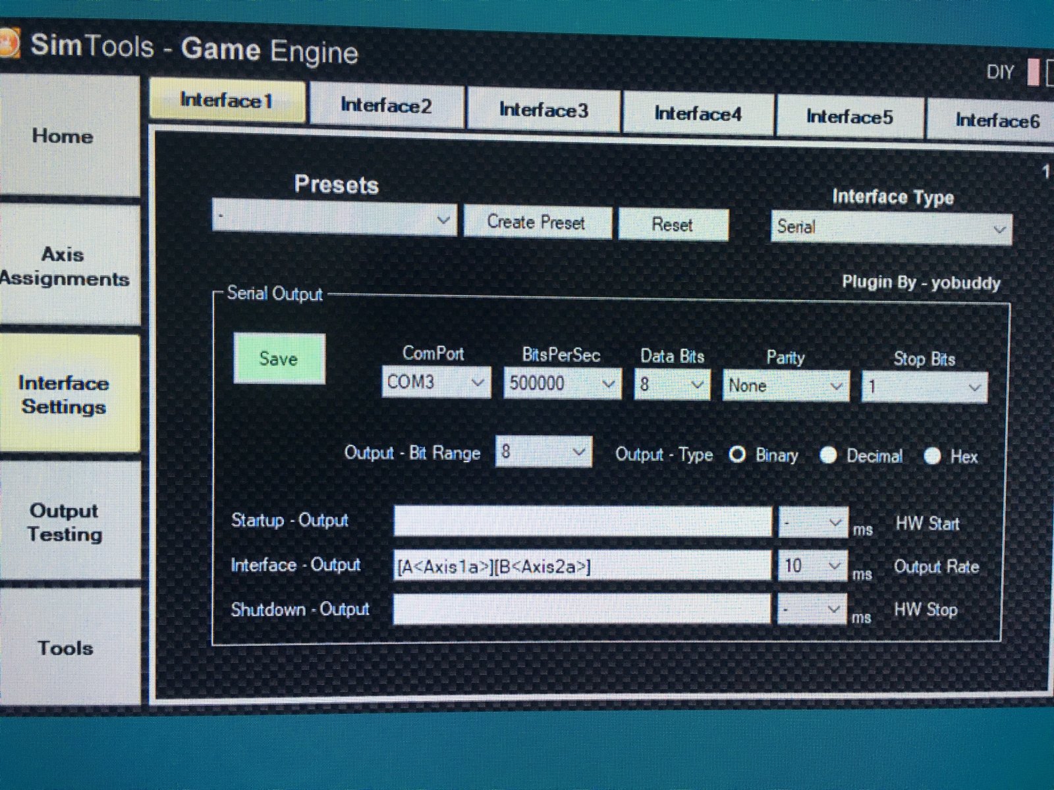
Task: Expand the Presets dropdown
Action: (x=334, y=218)
